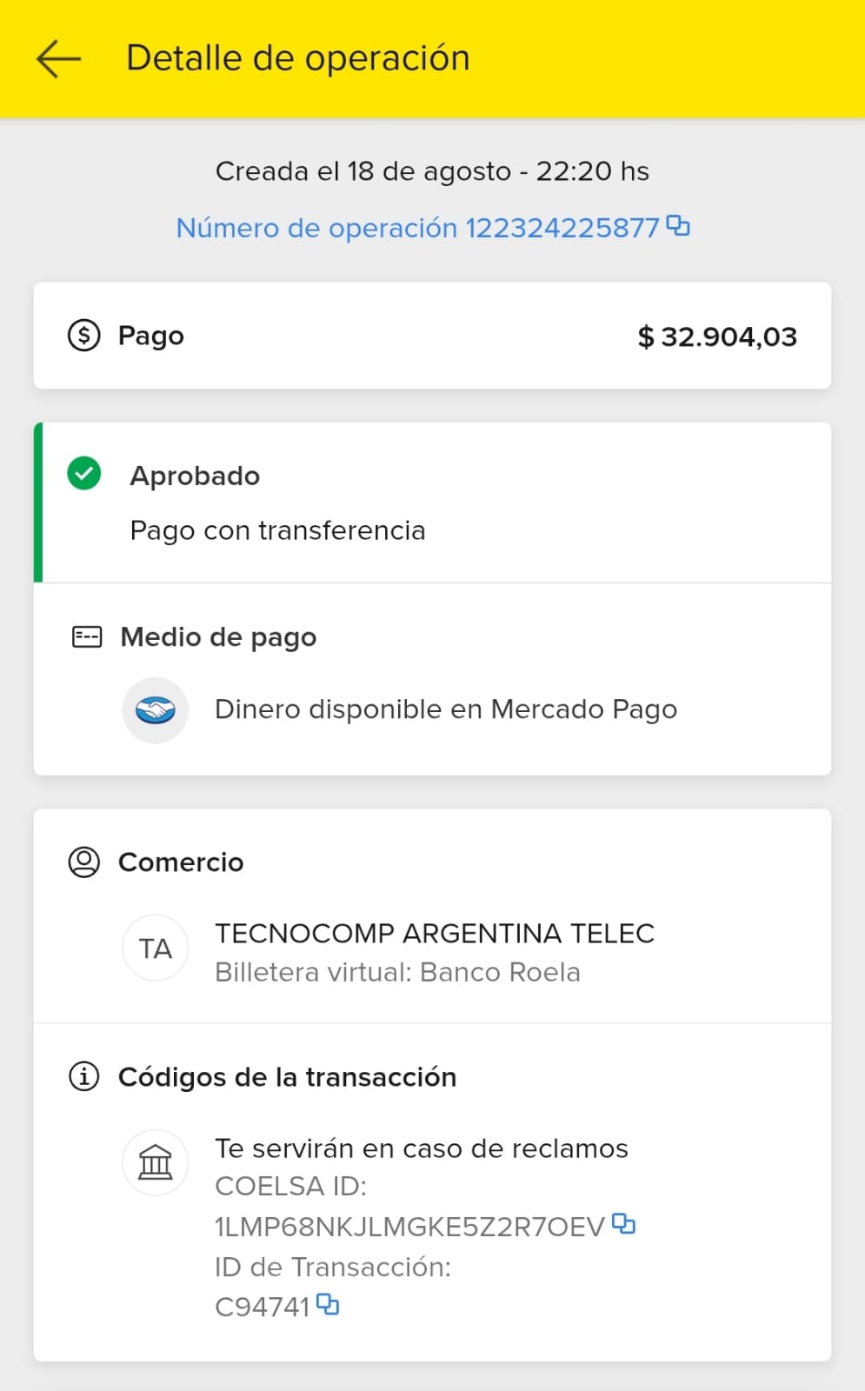865x1391 pixels.
Task: Tap the Detalle de operación title
Action: pos(298,58)
